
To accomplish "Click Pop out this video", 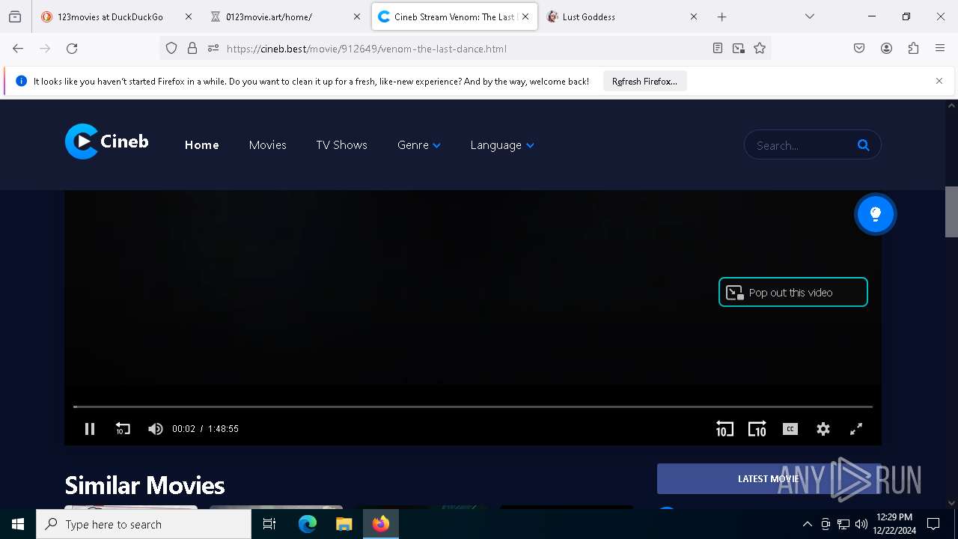I will 793,293.
